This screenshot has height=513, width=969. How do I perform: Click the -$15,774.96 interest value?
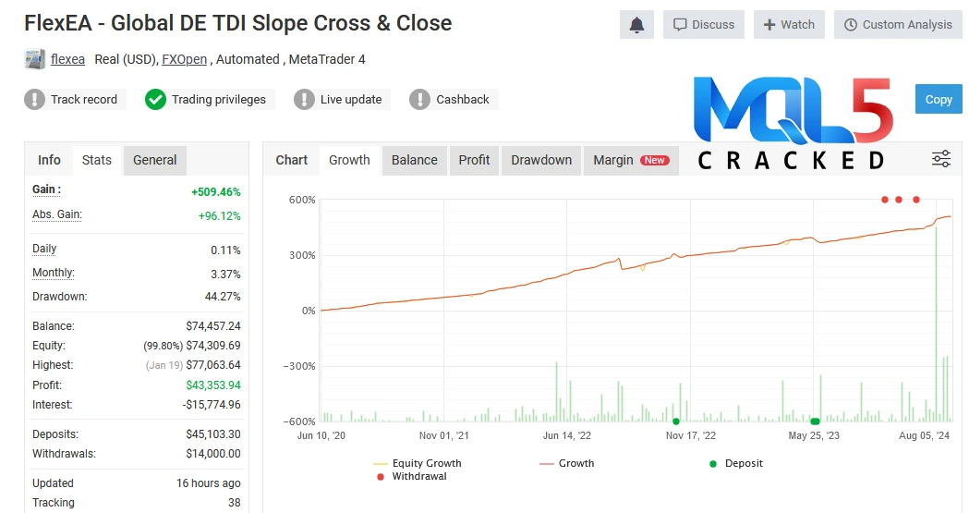click(212, 405)
